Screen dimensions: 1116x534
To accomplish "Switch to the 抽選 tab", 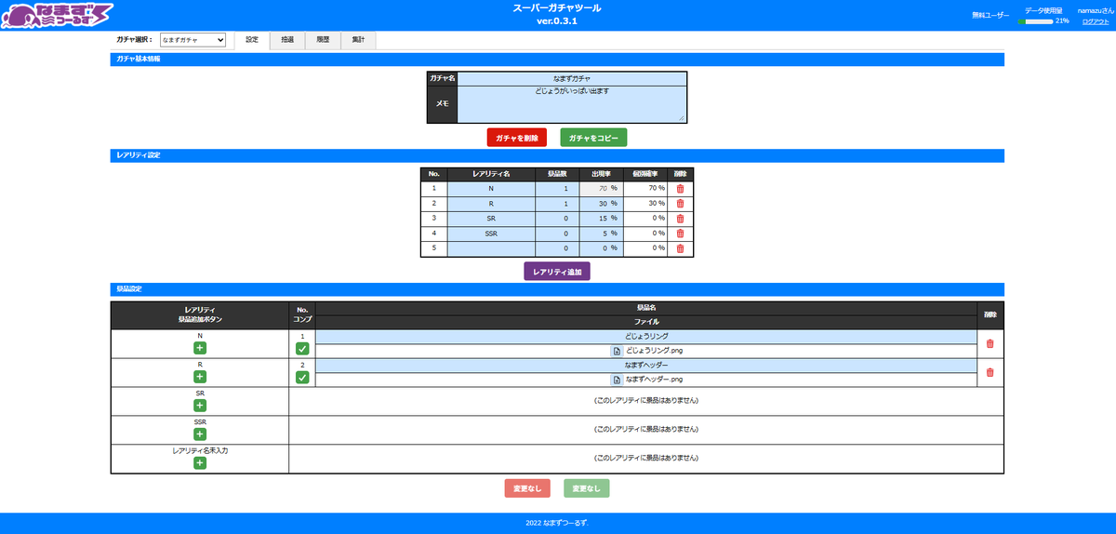I will [x=287, y=40].
